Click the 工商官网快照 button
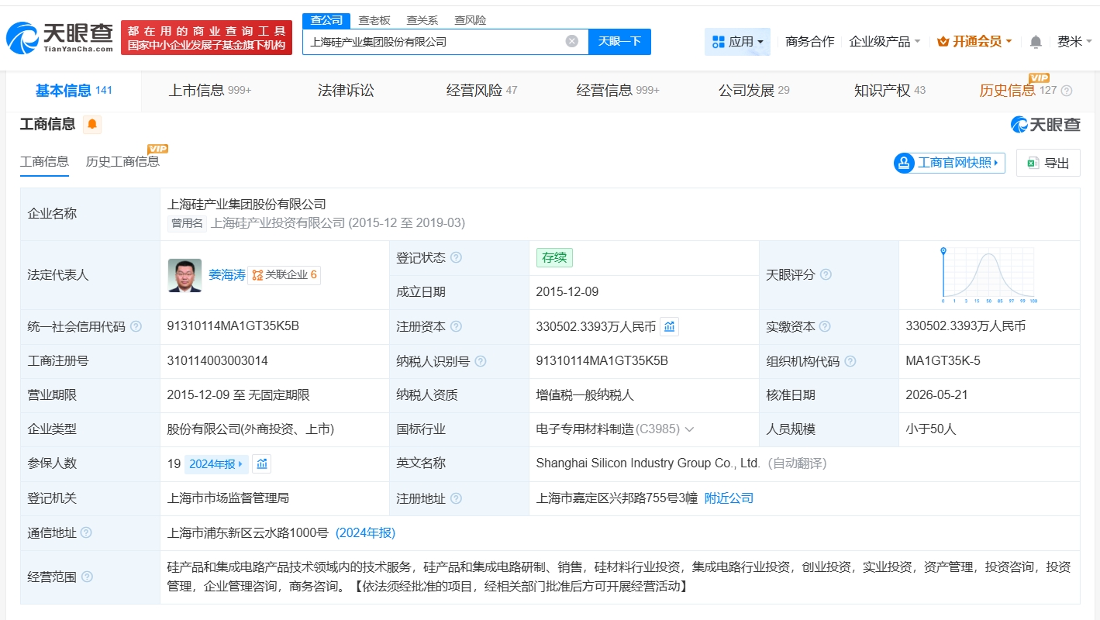1100x620 pixels. click(949, 163)
